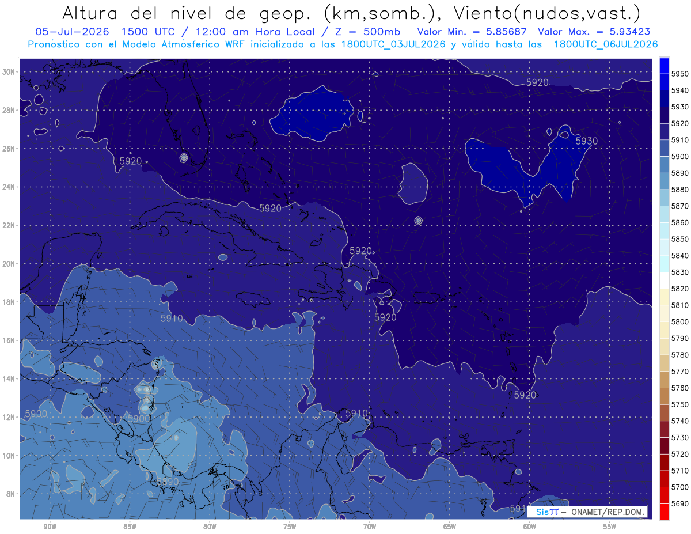The image size is (691, 534).
Task: Click legend label 5690
Action: 680,503
